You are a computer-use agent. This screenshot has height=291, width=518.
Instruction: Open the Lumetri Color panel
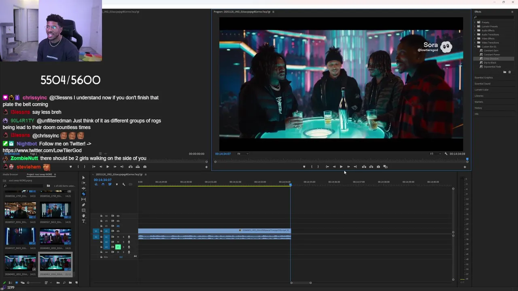pyautogui.click(x=482, y=90)
